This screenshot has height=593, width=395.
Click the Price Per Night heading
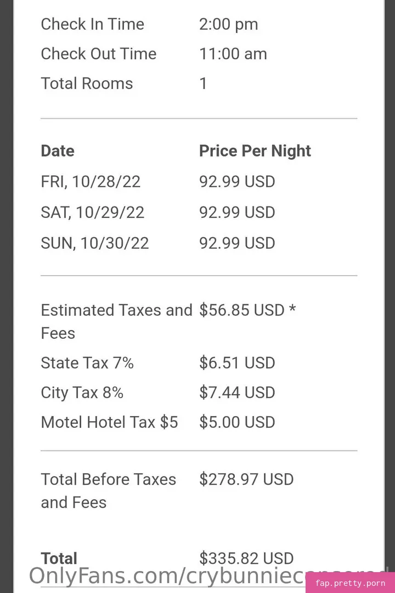[x=255, y=152]
